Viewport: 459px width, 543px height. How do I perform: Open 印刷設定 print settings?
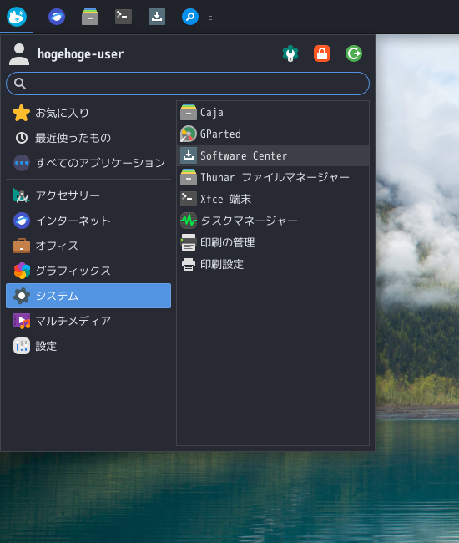click(x=273, y=264)
